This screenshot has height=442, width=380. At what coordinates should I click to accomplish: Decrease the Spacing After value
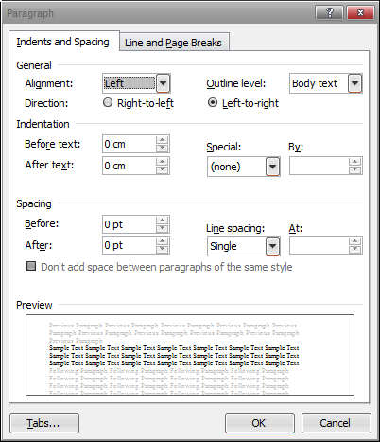point(162,249)
